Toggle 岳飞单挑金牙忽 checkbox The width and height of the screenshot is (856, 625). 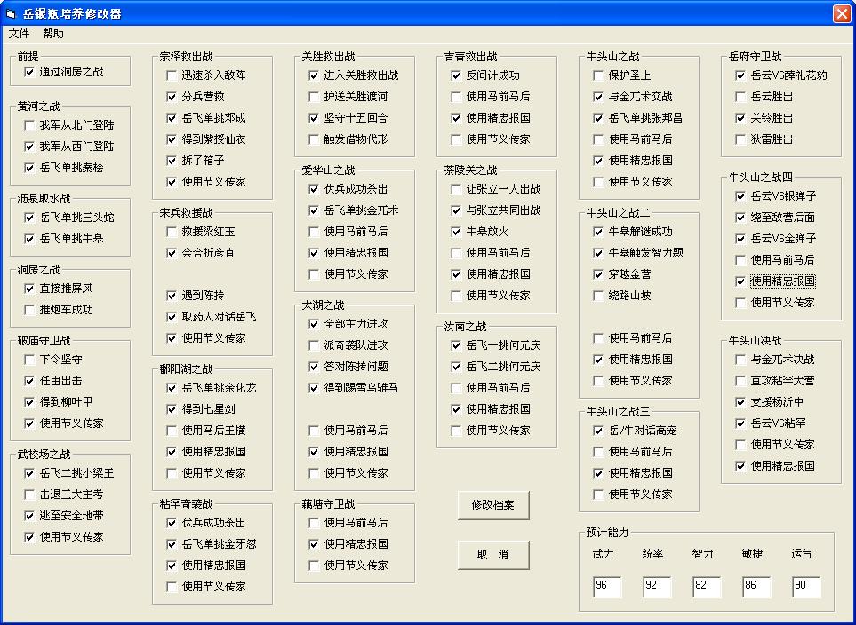point(172,544)
